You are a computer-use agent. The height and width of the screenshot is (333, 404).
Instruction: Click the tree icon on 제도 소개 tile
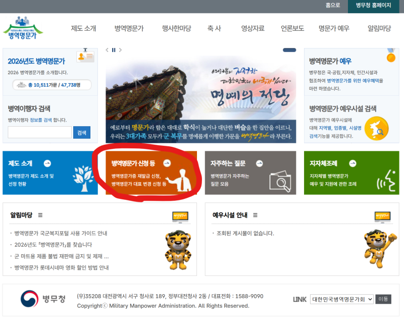coord(83,179)
